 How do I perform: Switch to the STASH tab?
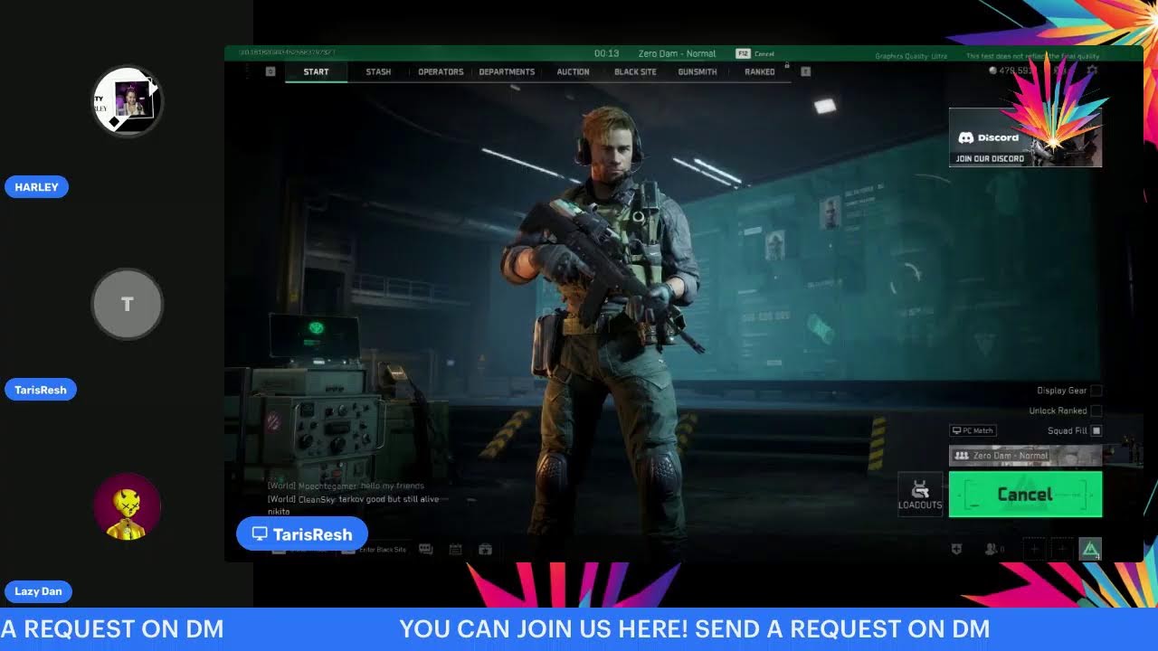[x=378, y=71]
